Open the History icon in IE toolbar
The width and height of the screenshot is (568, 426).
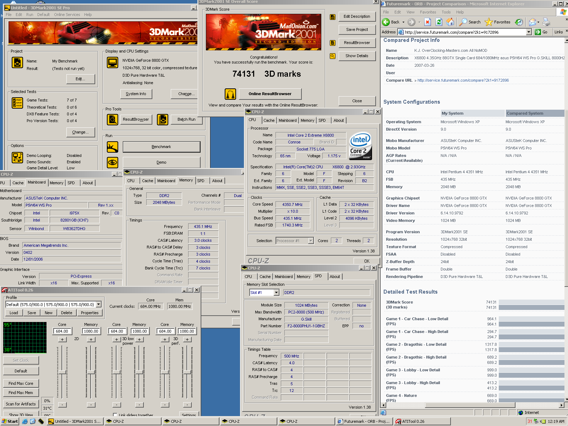point(519,22)
